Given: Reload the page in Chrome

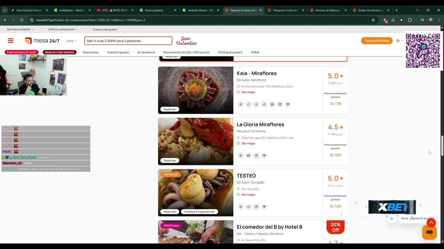Looking at the screenshot, I should pyautogui.click(x=22, y=20).
